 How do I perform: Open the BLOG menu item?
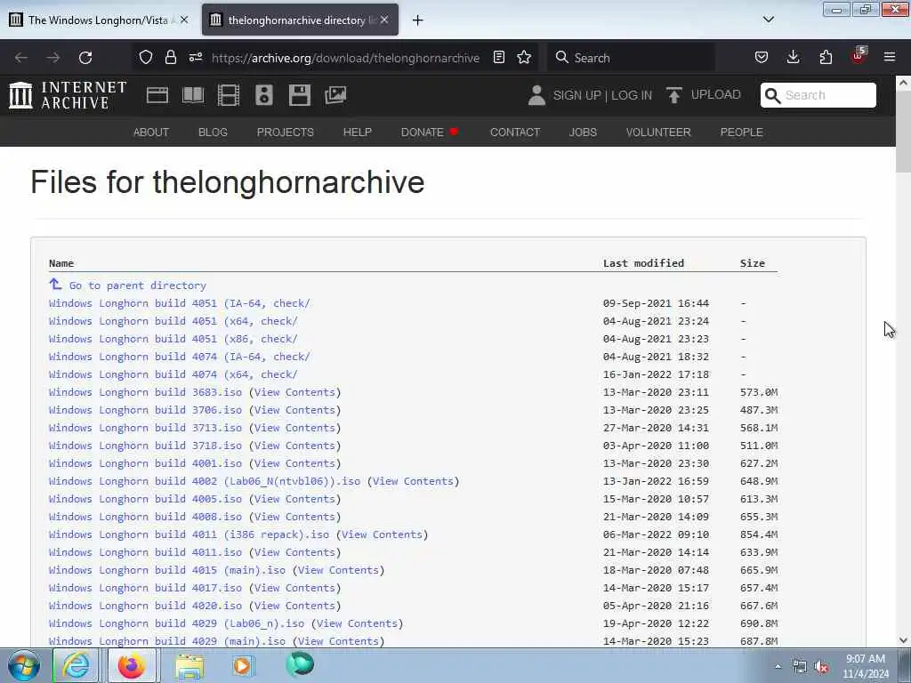tap(214, 133)
